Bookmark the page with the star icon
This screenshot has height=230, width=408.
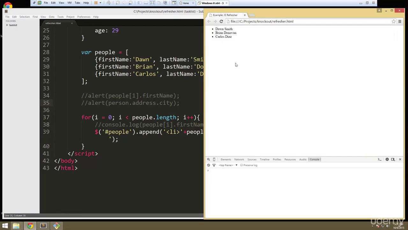(394, 21)
